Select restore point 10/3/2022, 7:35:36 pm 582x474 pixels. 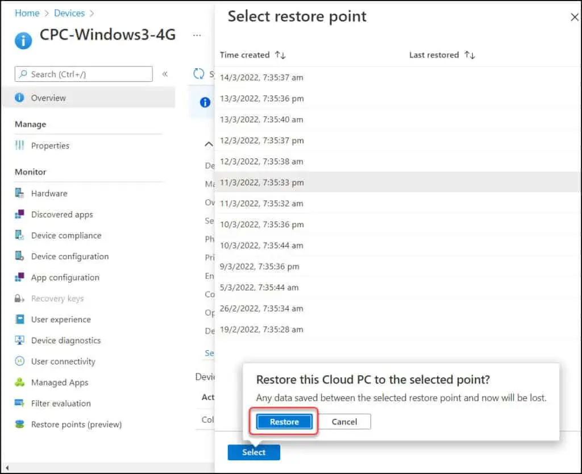(397, 224)
